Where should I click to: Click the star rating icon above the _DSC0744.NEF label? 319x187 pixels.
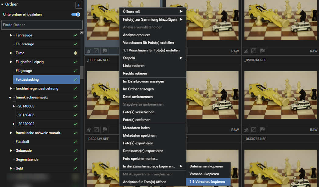click(246, 51)
